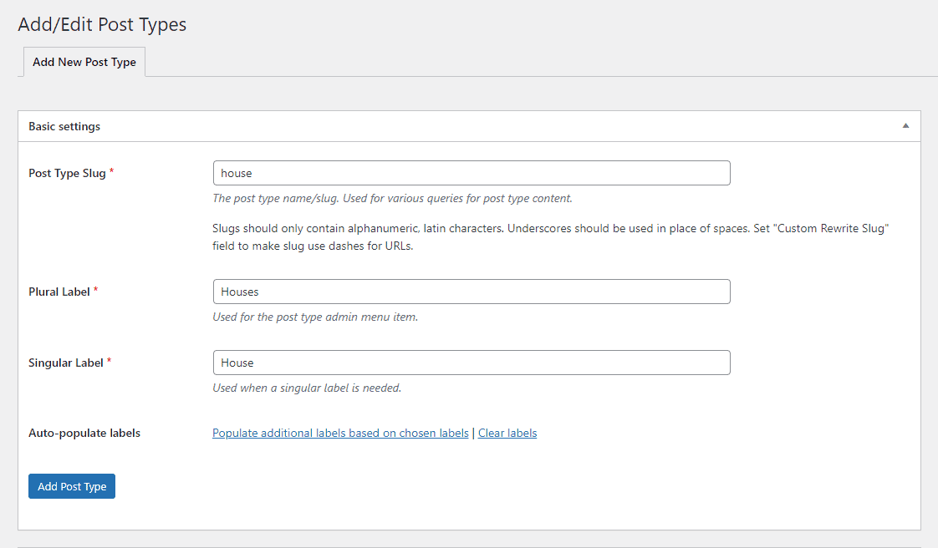The height and width of the screenshot is (548, 938).
Task: Click the Post Type Slug field label
Action: pyautogui.click(x=67, y=174)
